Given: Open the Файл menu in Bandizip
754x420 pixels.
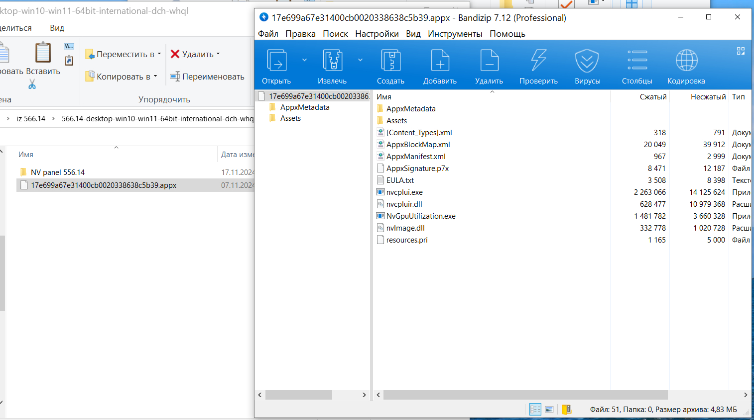Looking at the screenshot, I should pyautogui.click(x=268, y=34).
